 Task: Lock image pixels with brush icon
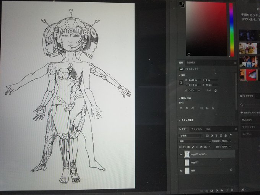pyautogui.click(x=193, y=147)
